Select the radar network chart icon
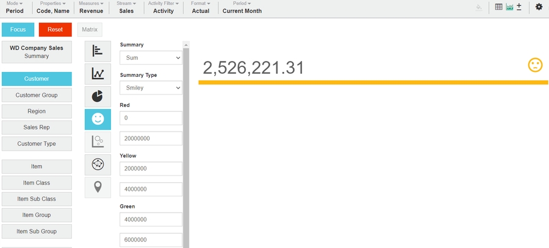The width and height of the screenshot is (549, 248). tap(98, 164)
